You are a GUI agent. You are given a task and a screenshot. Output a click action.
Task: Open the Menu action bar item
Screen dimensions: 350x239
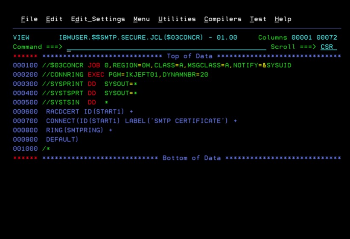pos(142,19)
